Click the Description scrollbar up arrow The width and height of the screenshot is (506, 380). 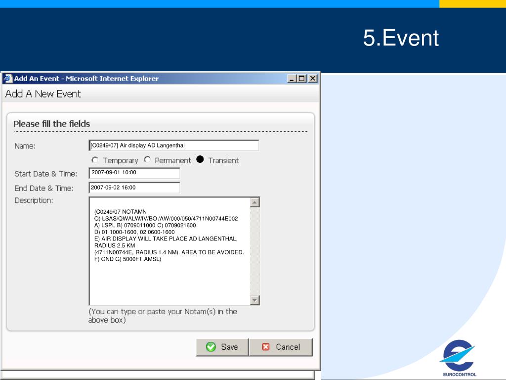(254, 202)
